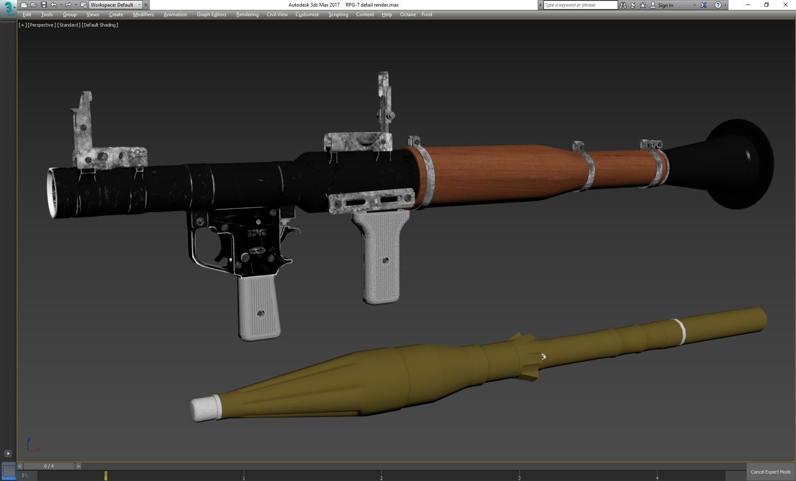Image resolution: width=796 pixels, height=481 pixels.
Task: Open the Help menu
Action: coord(387,15)
